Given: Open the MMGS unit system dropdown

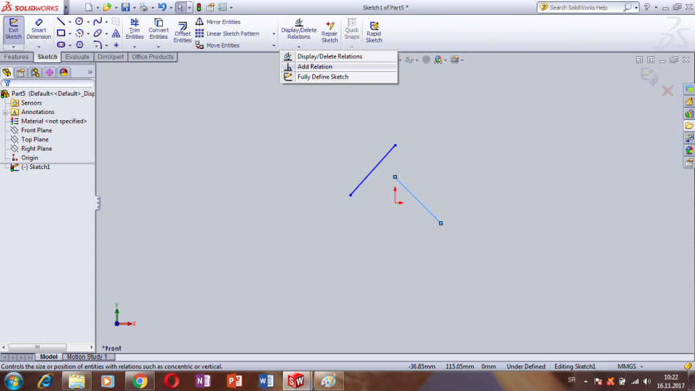Looking at the screenshot, I should 631,367.
